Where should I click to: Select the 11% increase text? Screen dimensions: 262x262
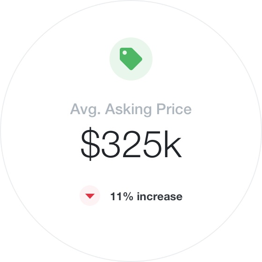coord(146,196)
